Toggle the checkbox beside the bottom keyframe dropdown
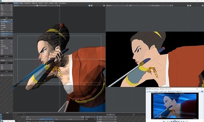 [97, 117]
